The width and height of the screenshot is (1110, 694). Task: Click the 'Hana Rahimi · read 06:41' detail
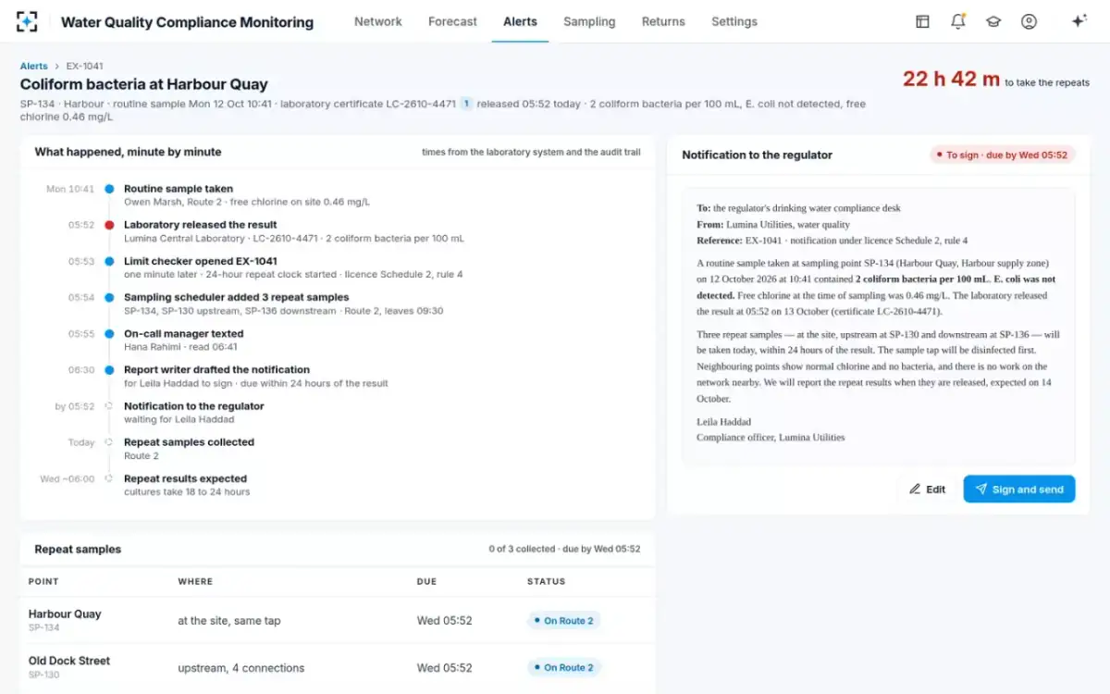tap(180, 347)
